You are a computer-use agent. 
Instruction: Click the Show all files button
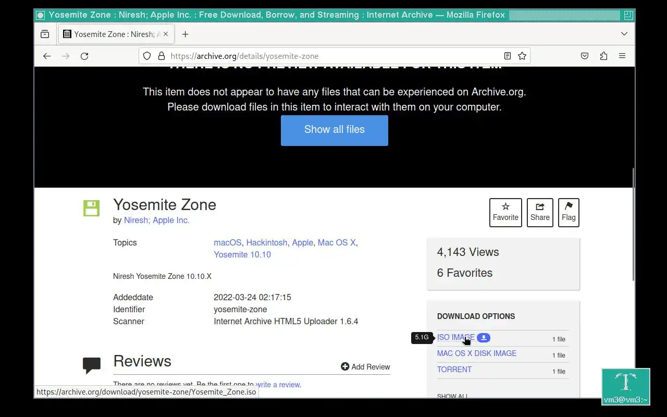pos(335,130)
